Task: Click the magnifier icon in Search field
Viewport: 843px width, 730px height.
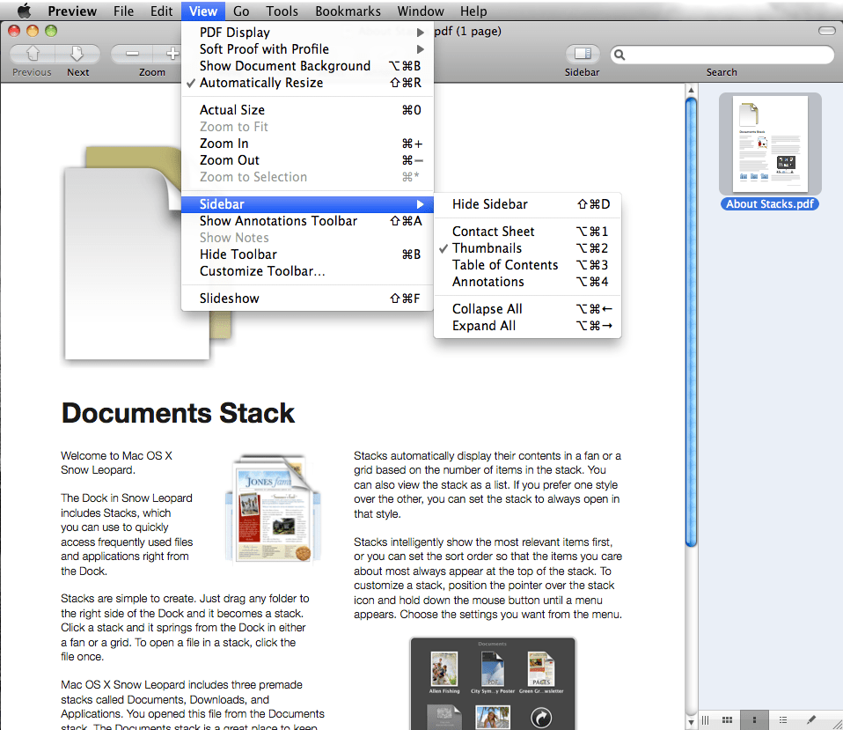Action: [x=619, y=55]
